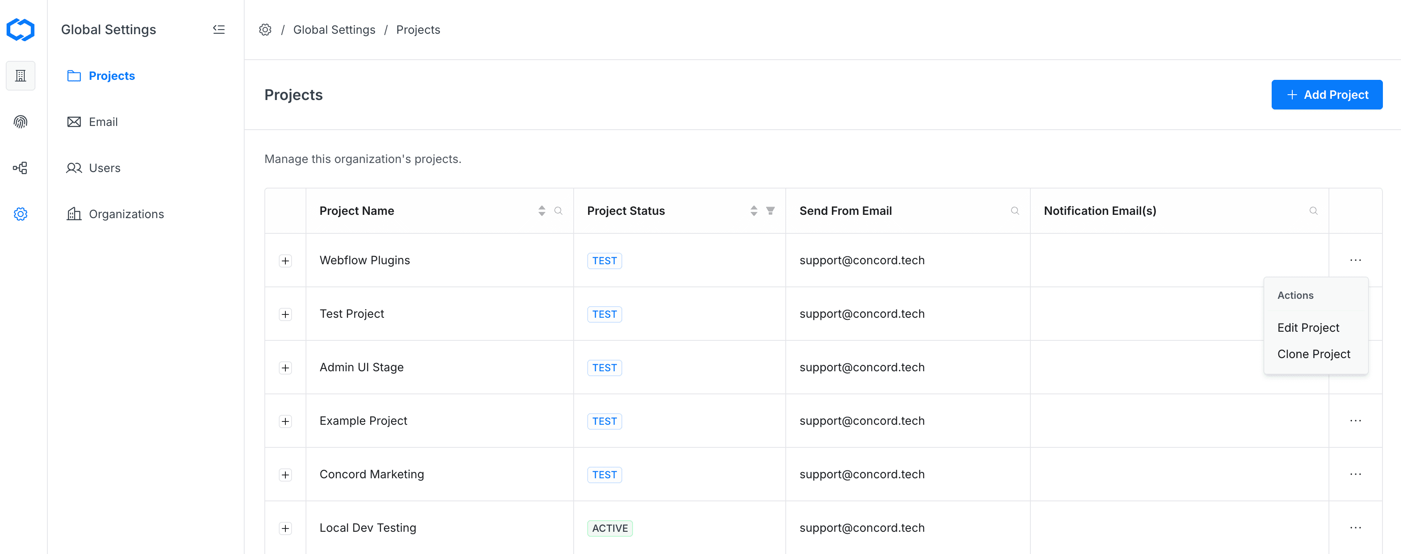Select Clone Project from Actions menu
The image size is (1401, 554).
pos(1313,354)
